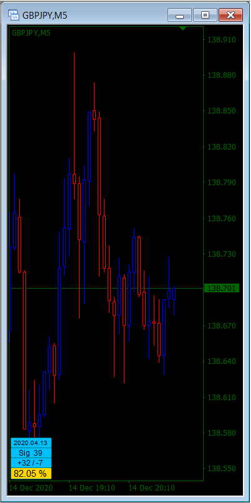Image resolution: width=251 pixels, height=503 pixels.
Task: Click the green GBPJPY,M5 label inside chart
Action: pos(31,32)
